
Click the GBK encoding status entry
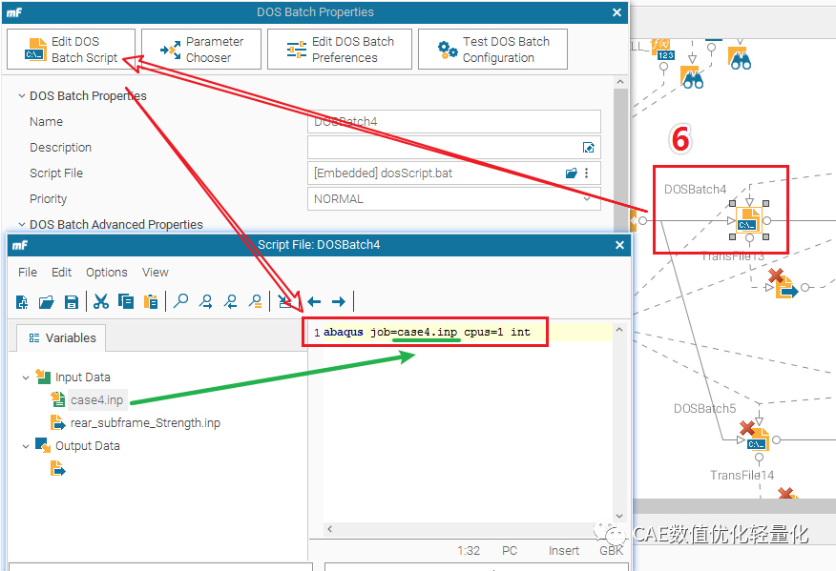[x=611, y=551]
